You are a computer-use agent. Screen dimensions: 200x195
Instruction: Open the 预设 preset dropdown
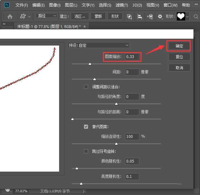coord(99,45)
